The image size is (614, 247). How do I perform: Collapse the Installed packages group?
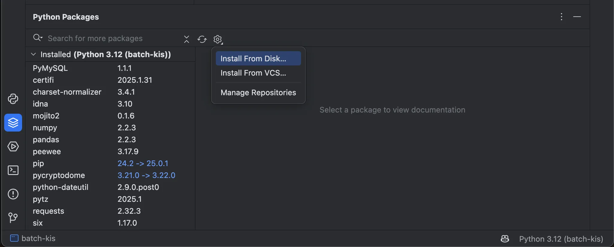(34, 54)
